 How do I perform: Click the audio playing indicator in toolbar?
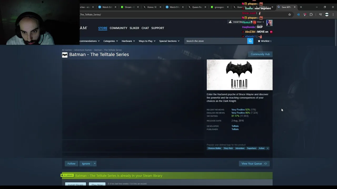(298, 14)
